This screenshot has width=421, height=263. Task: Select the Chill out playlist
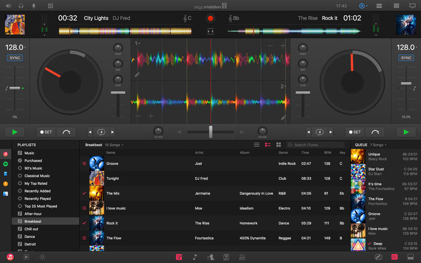pyautogui.click(x=32, y=229)
